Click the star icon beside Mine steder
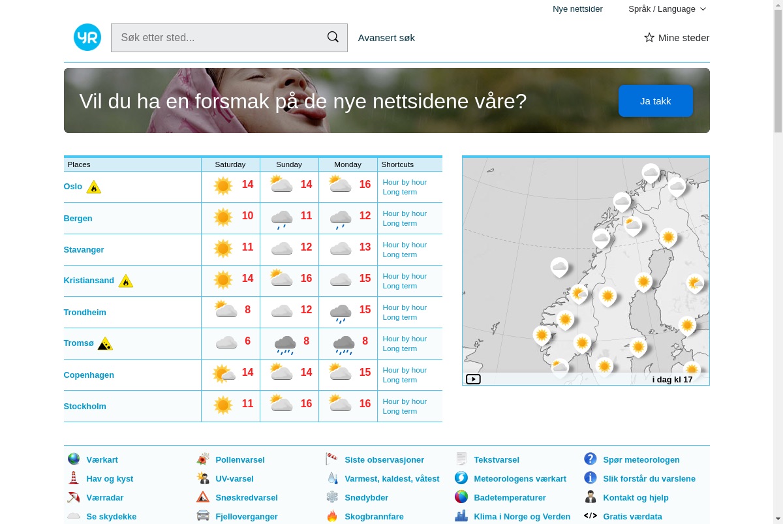Screen dimensions: 783x524 coord(649,38)
